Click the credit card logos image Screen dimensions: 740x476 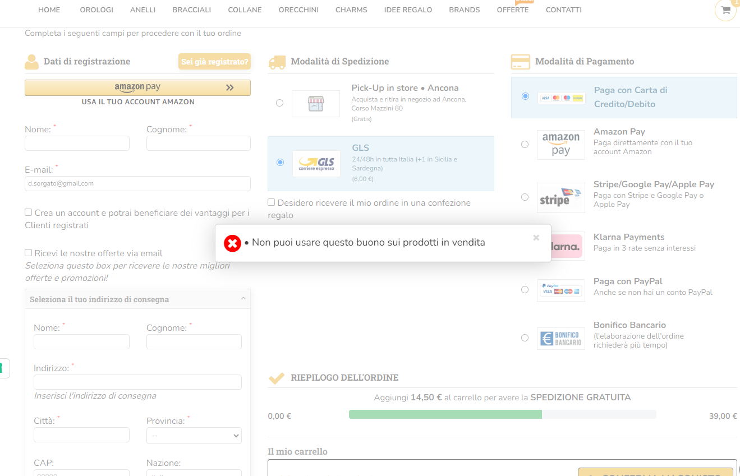point(562,98)
